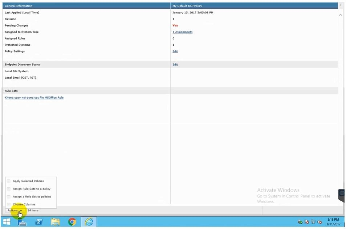
Task: Open PowerShell from the taskbar
Action: click(x=39, y=222)
